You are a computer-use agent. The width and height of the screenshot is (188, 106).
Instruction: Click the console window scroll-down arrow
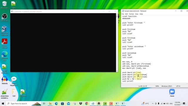pos(117,71)
